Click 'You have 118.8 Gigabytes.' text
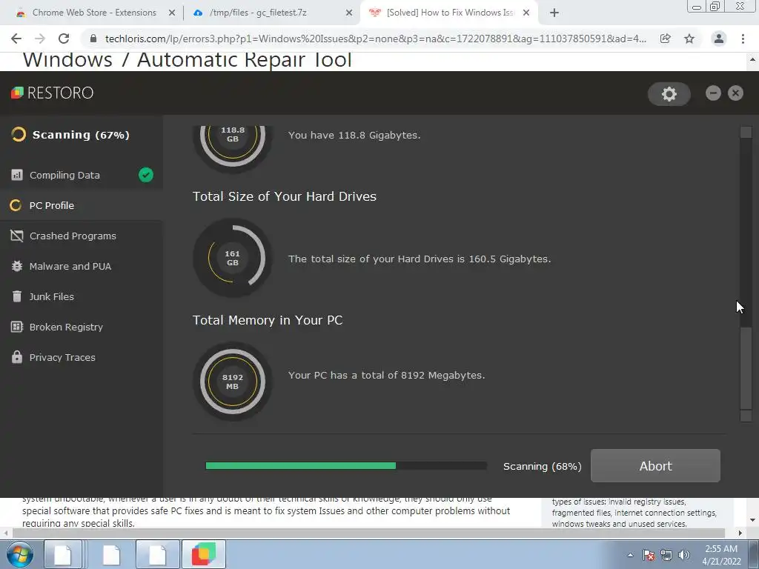759x569 pixels. pyautogui.click(x=354, y=135)
